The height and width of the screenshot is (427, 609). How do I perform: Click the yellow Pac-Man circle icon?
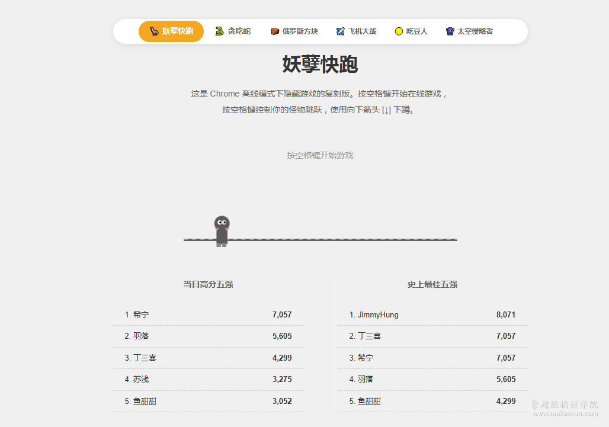tap(399, 31)
